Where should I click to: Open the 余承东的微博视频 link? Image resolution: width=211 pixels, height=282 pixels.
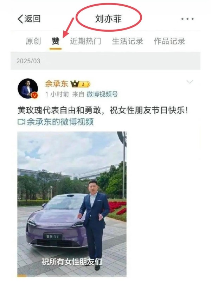[x=60, y=122]
